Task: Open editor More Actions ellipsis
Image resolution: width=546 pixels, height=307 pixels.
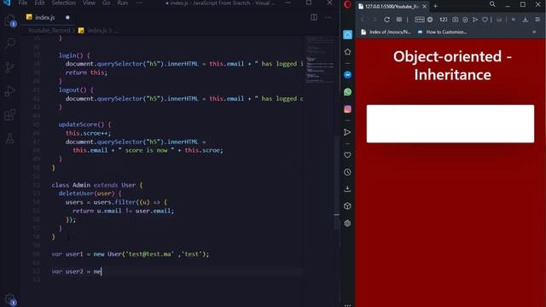Action: 328,17
